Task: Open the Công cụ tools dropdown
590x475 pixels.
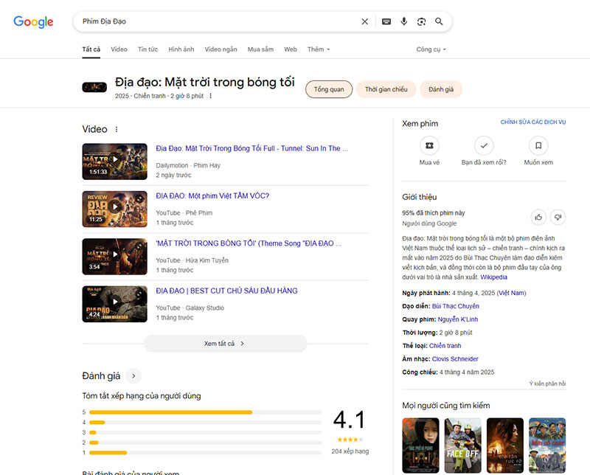Action: coord(431,49)
